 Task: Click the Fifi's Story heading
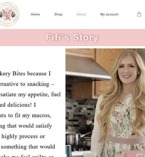click(72, 37)
